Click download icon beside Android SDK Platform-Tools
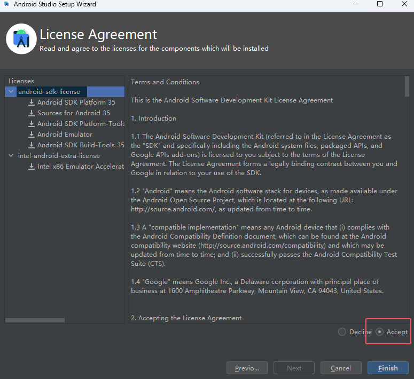Screen dimensions: 414x379 pyautogui.click(x=32, y=124)
